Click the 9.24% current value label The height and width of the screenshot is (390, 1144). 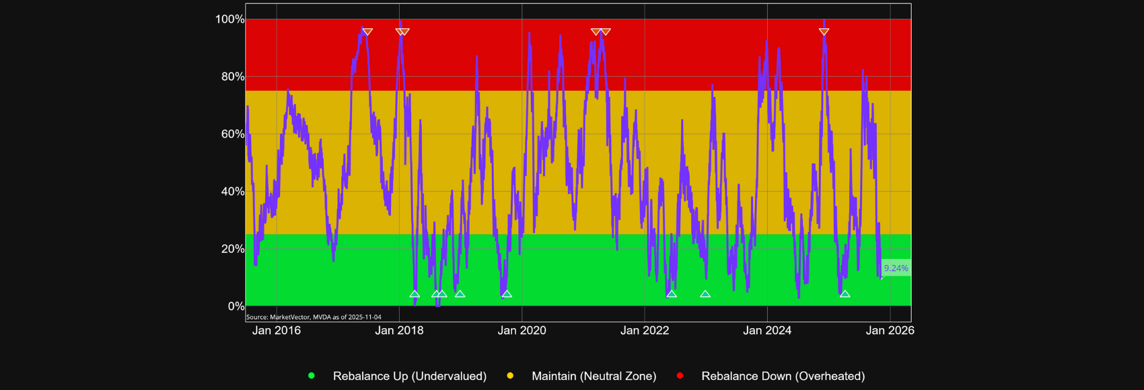click(x=896, y=268)
